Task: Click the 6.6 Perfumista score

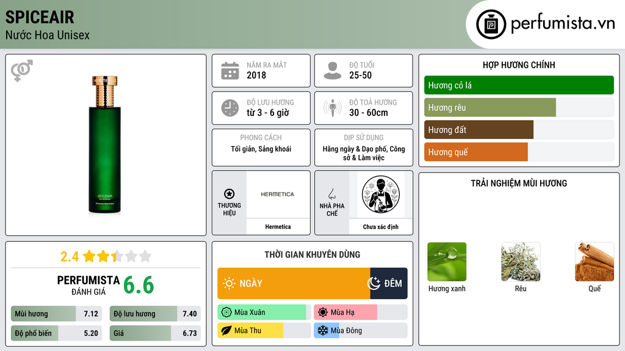Action: [139, 285]
